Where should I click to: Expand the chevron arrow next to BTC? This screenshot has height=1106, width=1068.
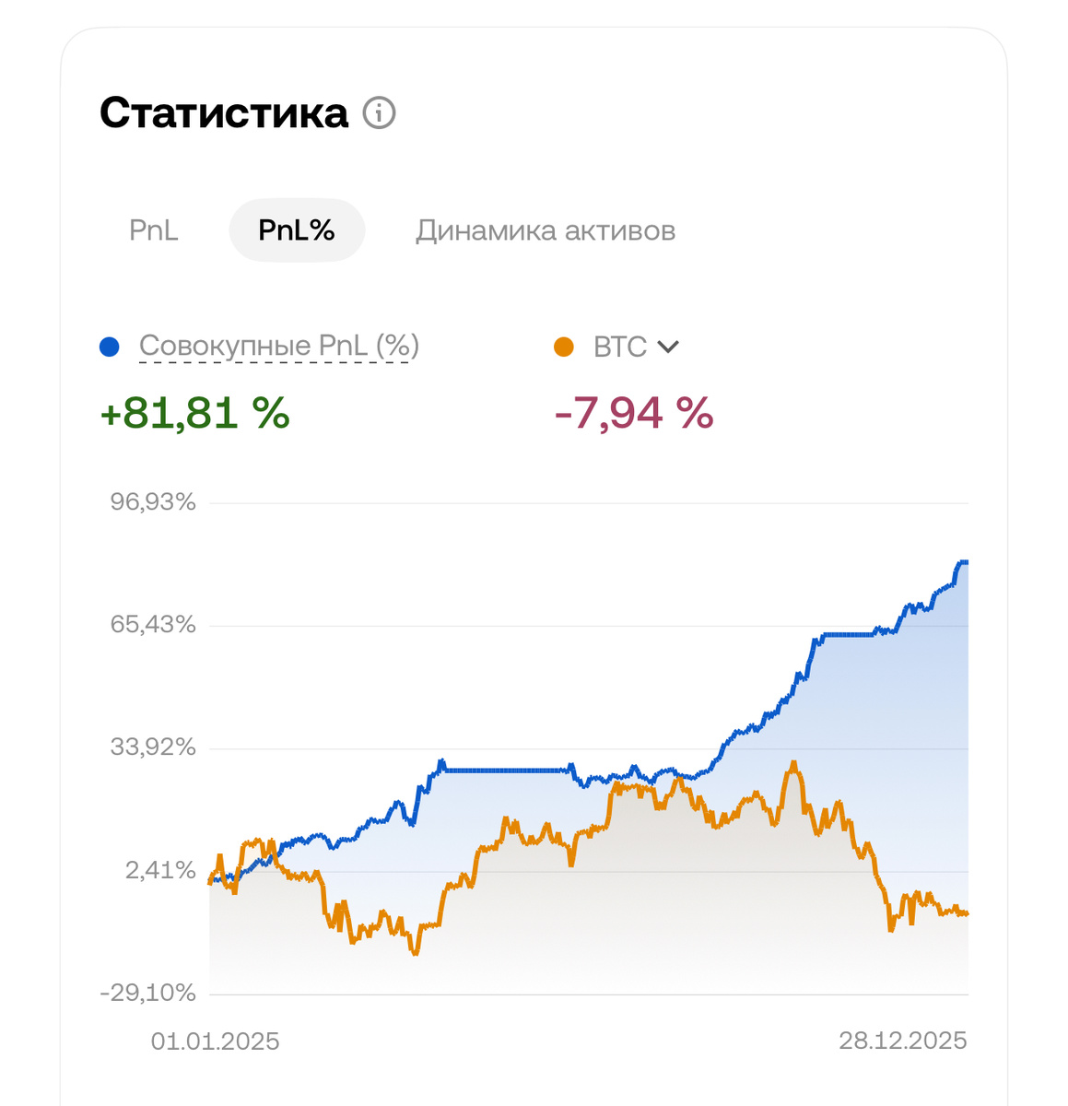tap(668, 347)
